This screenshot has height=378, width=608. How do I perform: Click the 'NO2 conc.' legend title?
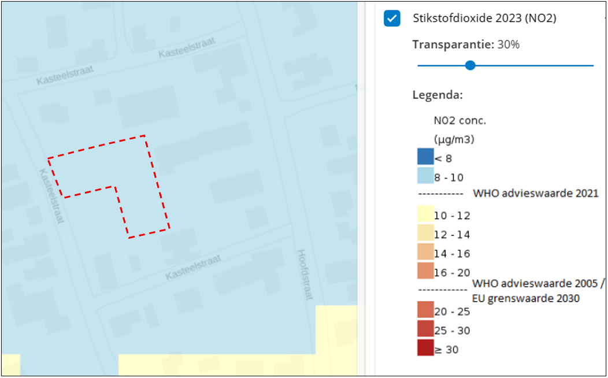(460, 121)
